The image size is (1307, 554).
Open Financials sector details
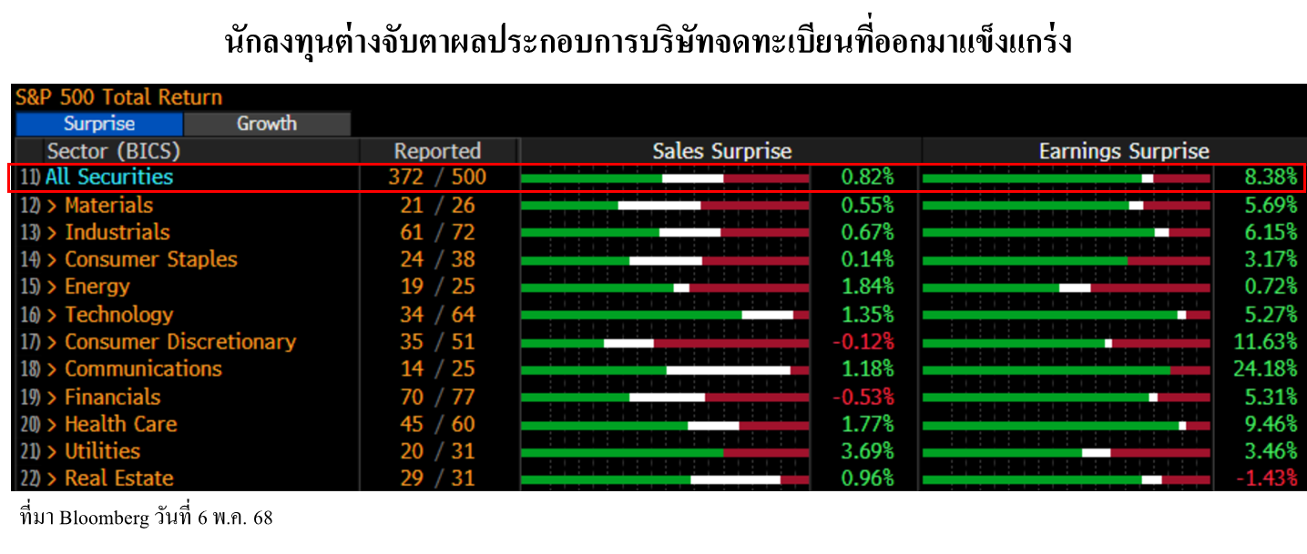click(x=112, y=397)
